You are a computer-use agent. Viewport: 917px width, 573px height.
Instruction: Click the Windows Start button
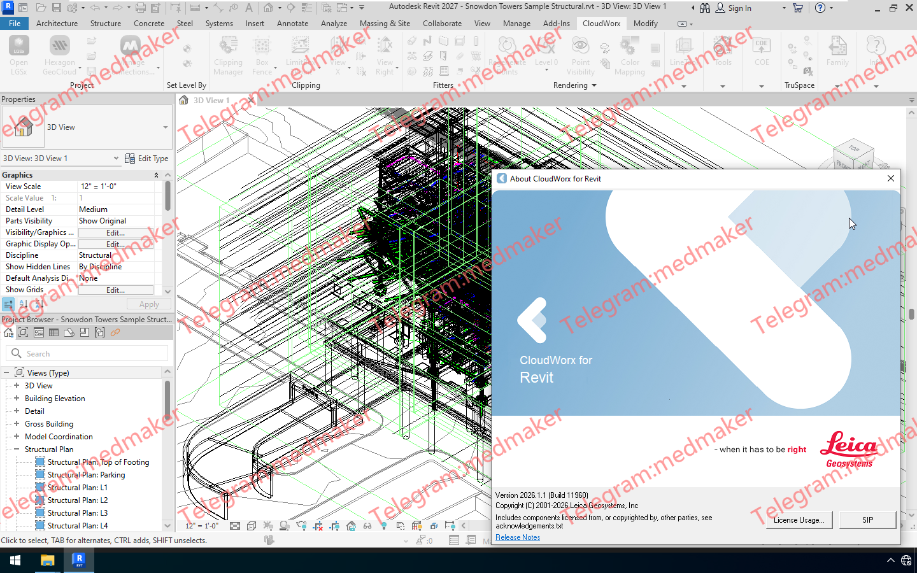click(15, 560)
